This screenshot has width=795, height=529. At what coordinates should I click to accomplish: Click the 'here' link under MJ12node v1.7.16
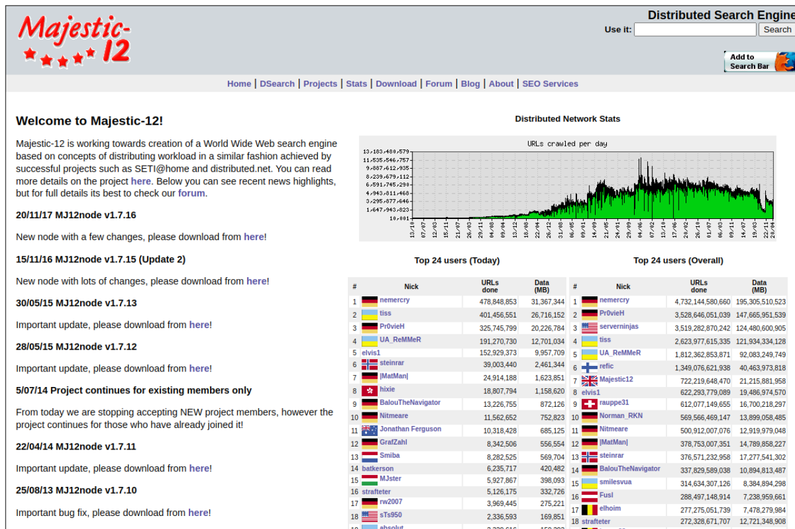click(253, 237)
